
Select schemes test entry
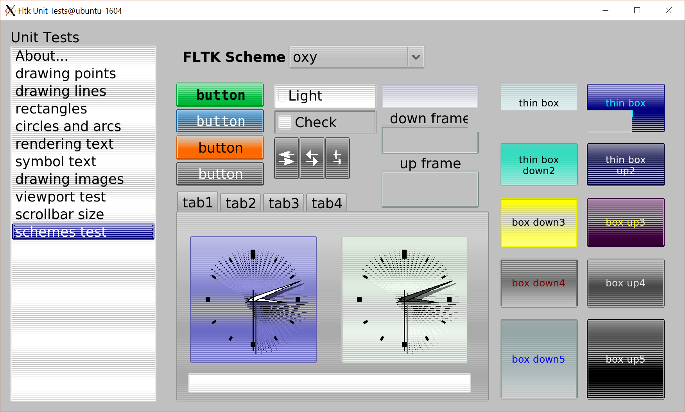83,232
